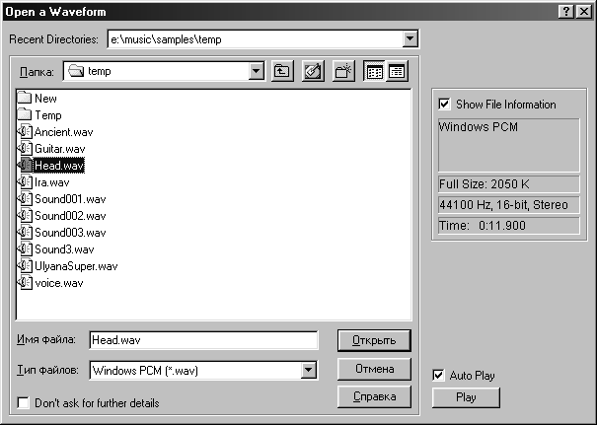This screenshot has height=425, width=597.
Task: Switch to details view icon
Action: point(397,71)
